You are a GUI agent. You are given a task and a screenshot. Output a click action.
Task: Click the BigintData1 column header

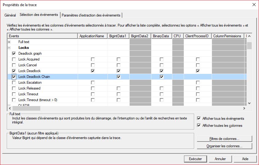(118, 36)
